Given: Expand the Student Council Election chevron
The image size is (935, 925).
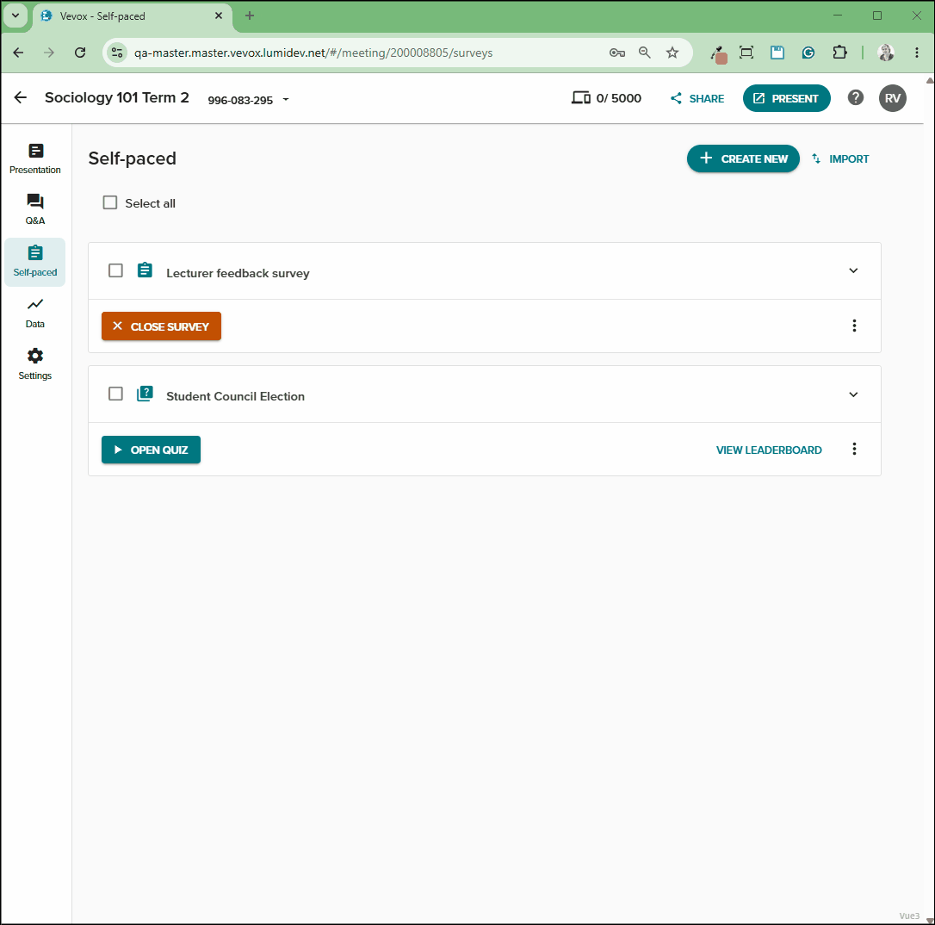Looking at the screenshot, I should (x=853, y=394).
